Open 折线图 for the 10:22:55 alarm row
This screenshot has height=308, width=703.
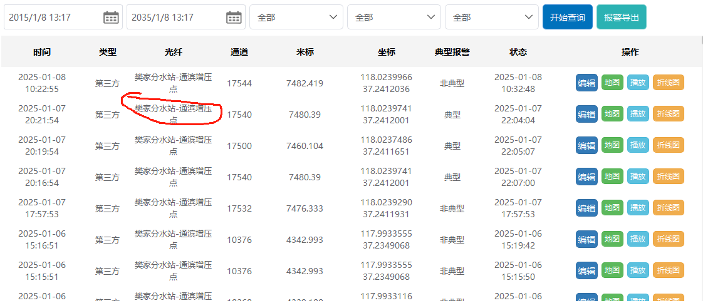[668, 83]
